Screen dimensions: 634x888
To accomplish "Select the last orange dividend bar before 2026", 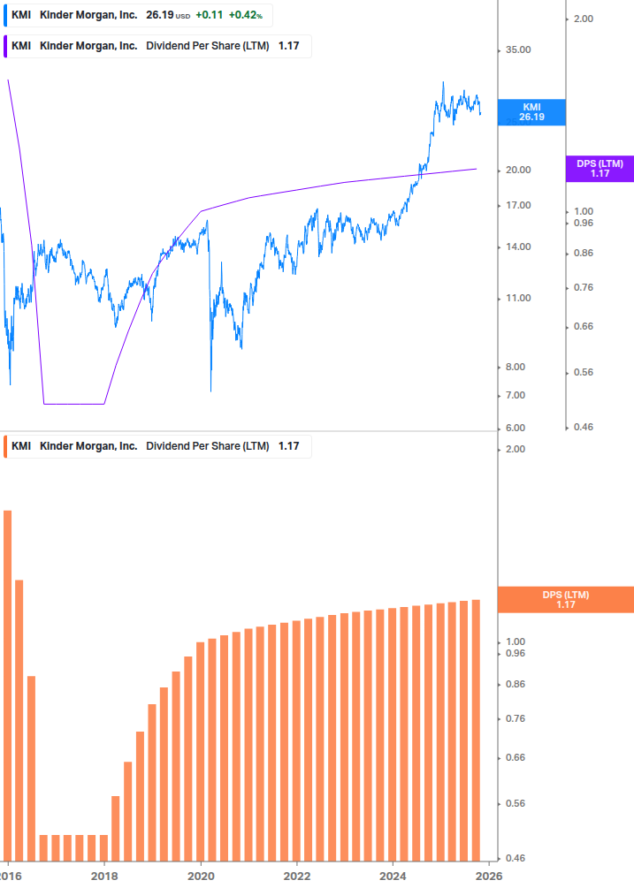I will click(476, 731).
